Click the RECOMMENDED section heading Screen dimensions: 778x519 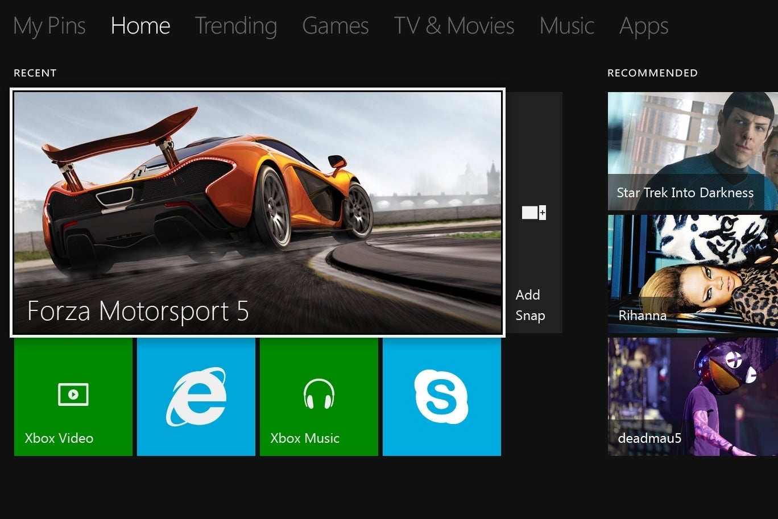click(x=652, y=73)
